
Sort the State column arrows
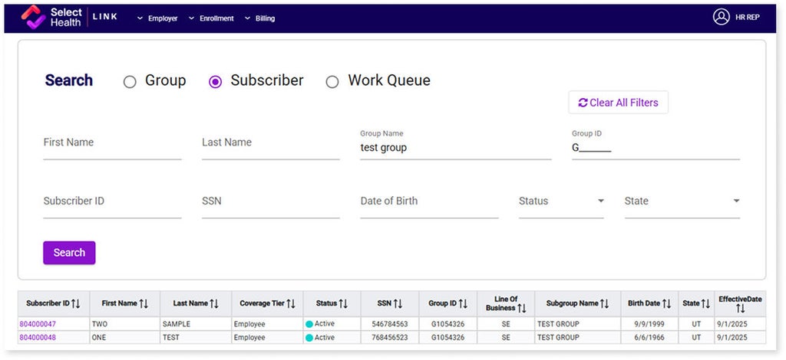pyautogui.click(x=706, y=303)
